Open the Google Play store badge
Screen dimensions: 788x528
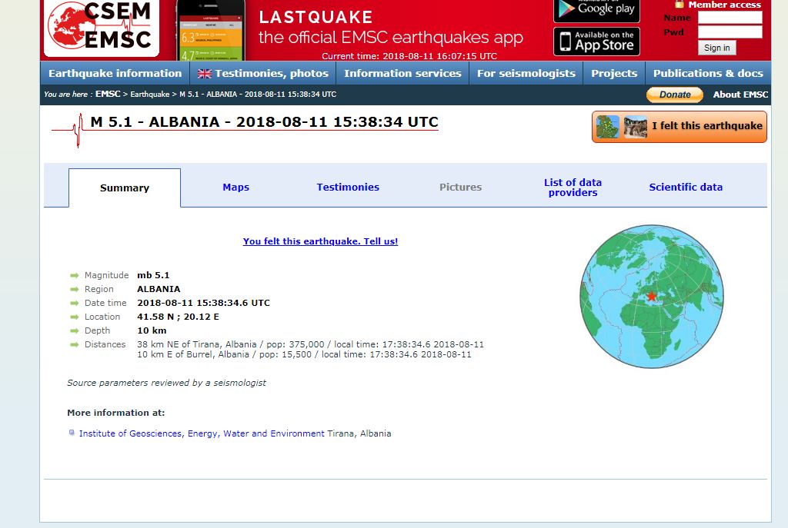(x=596, y=11)
